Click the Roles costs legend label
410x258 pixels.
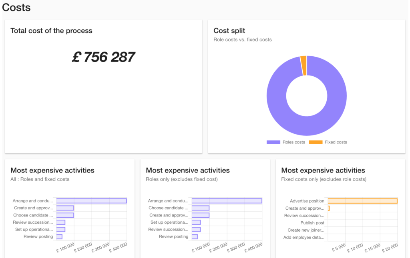(293, 142)
